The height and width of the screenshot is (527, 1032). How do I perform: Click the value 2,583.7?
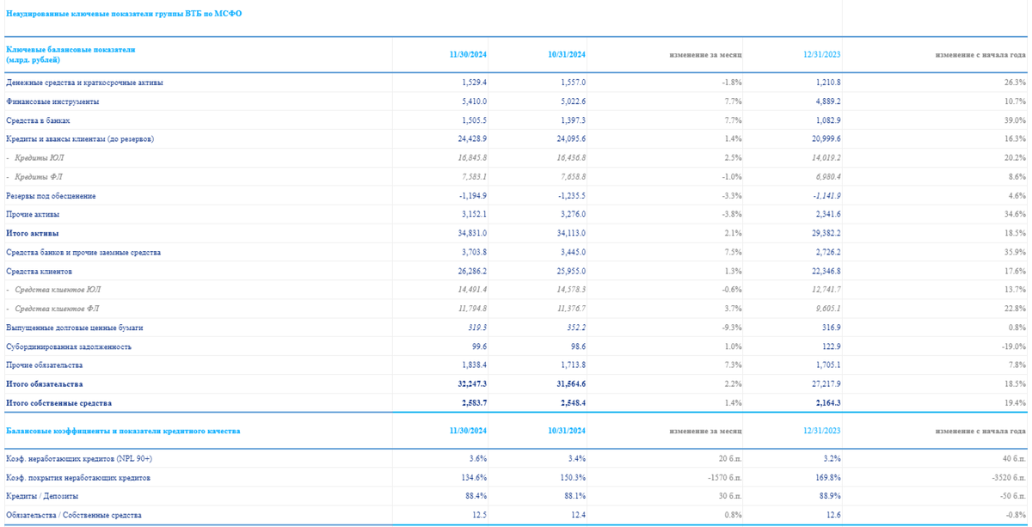[x=474, y=403]
